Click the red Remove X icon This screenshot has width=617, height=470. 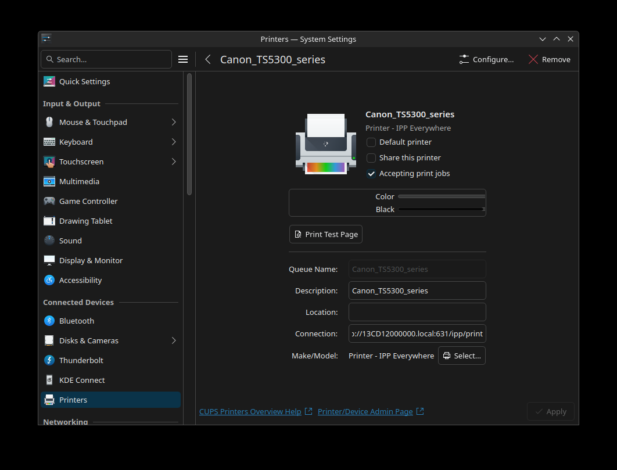pyautogui.click(x=533, y=59)
